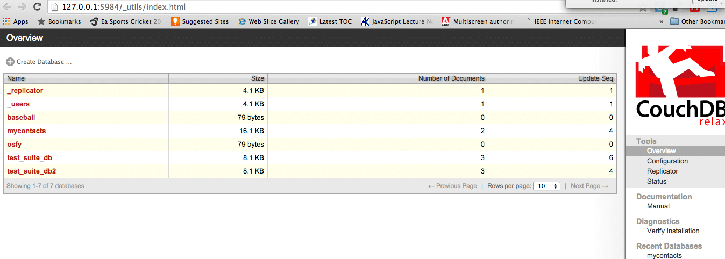The width and height of the screenshot is (725, 259).
Task: Reload the page with refresh icon
Action: [x=37, y=7]
